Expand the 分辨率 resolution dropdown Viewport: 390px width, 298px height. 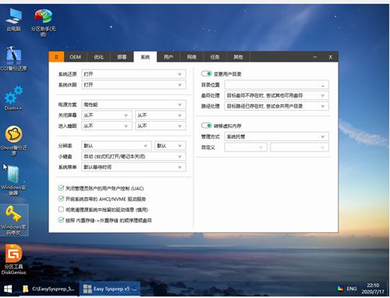(x=116, y=146)
